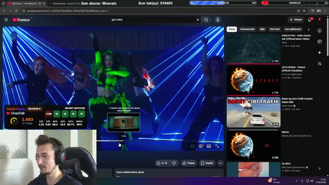The width and height of the screenshot is (329, 185).
Task: Select the 'Son yüklenenler' filter chip
Action: (293, 29)
